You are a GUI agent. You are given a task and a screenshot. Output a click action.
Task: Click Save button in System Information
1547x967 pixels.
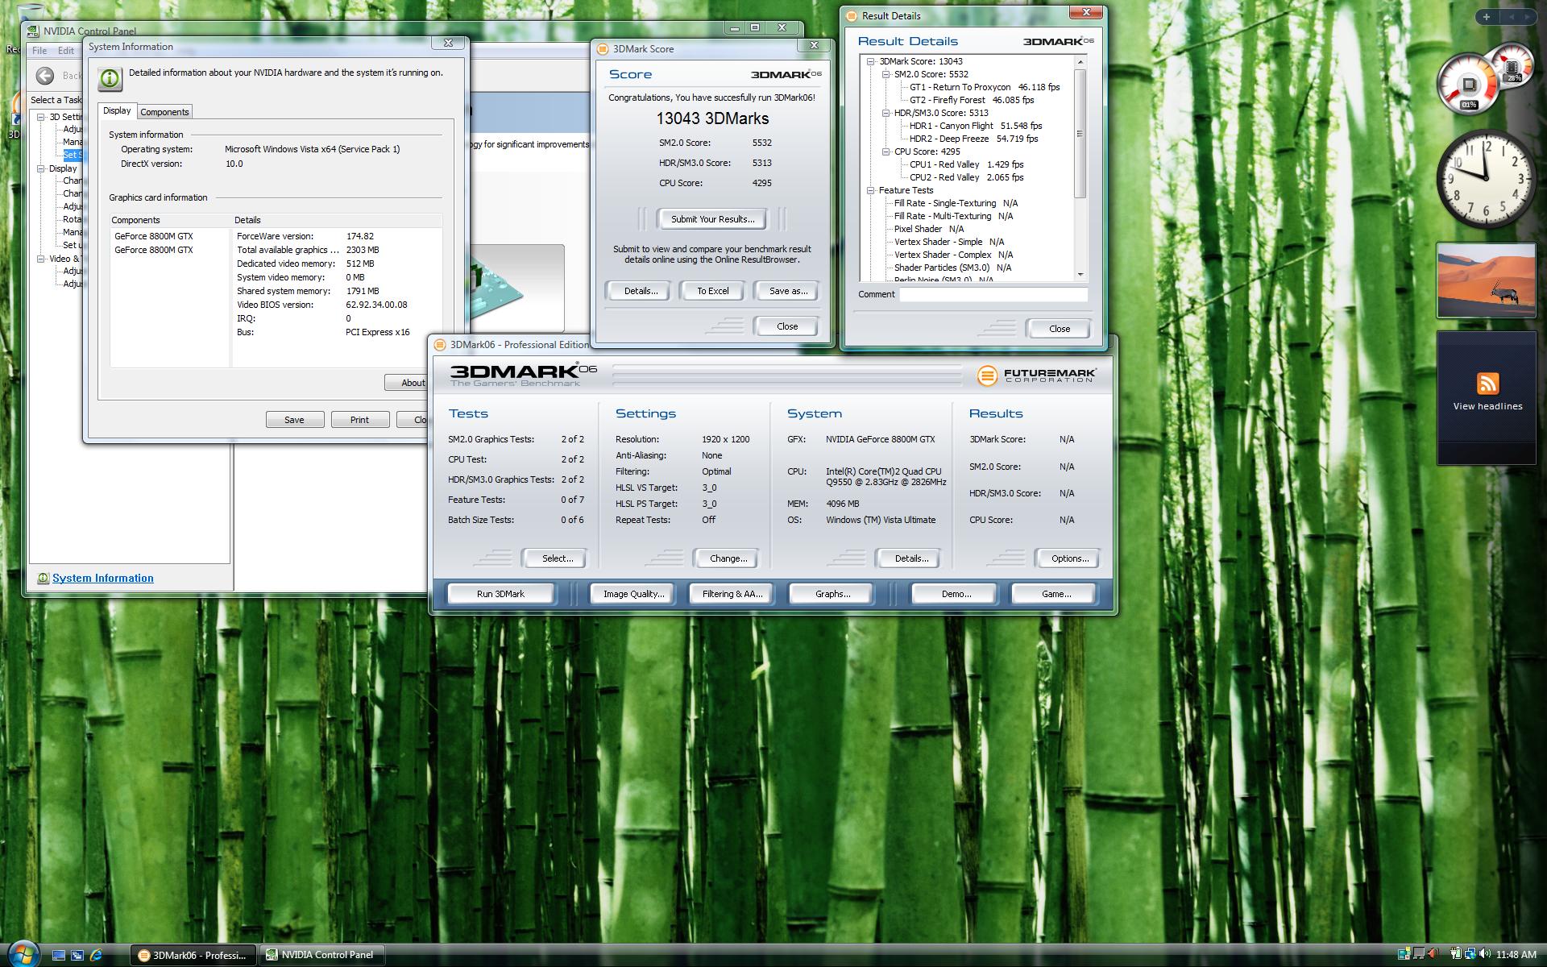(294, 420)
